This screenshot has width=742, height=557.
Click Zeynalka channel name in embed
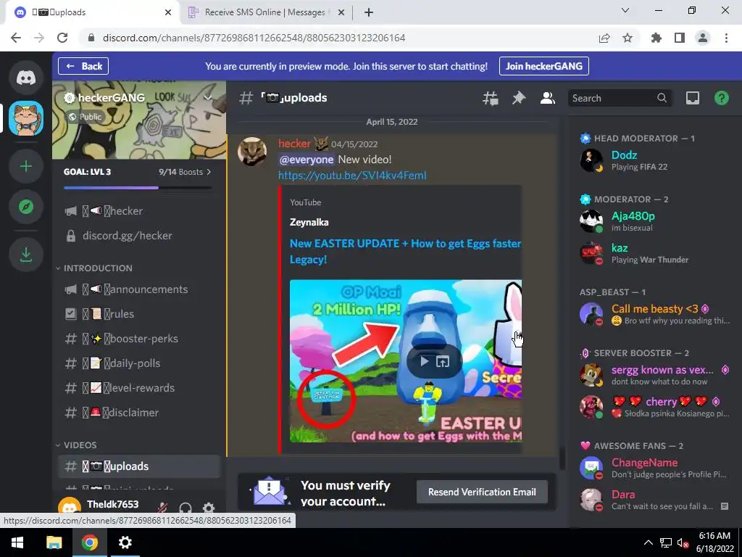(x=309, y=222)
